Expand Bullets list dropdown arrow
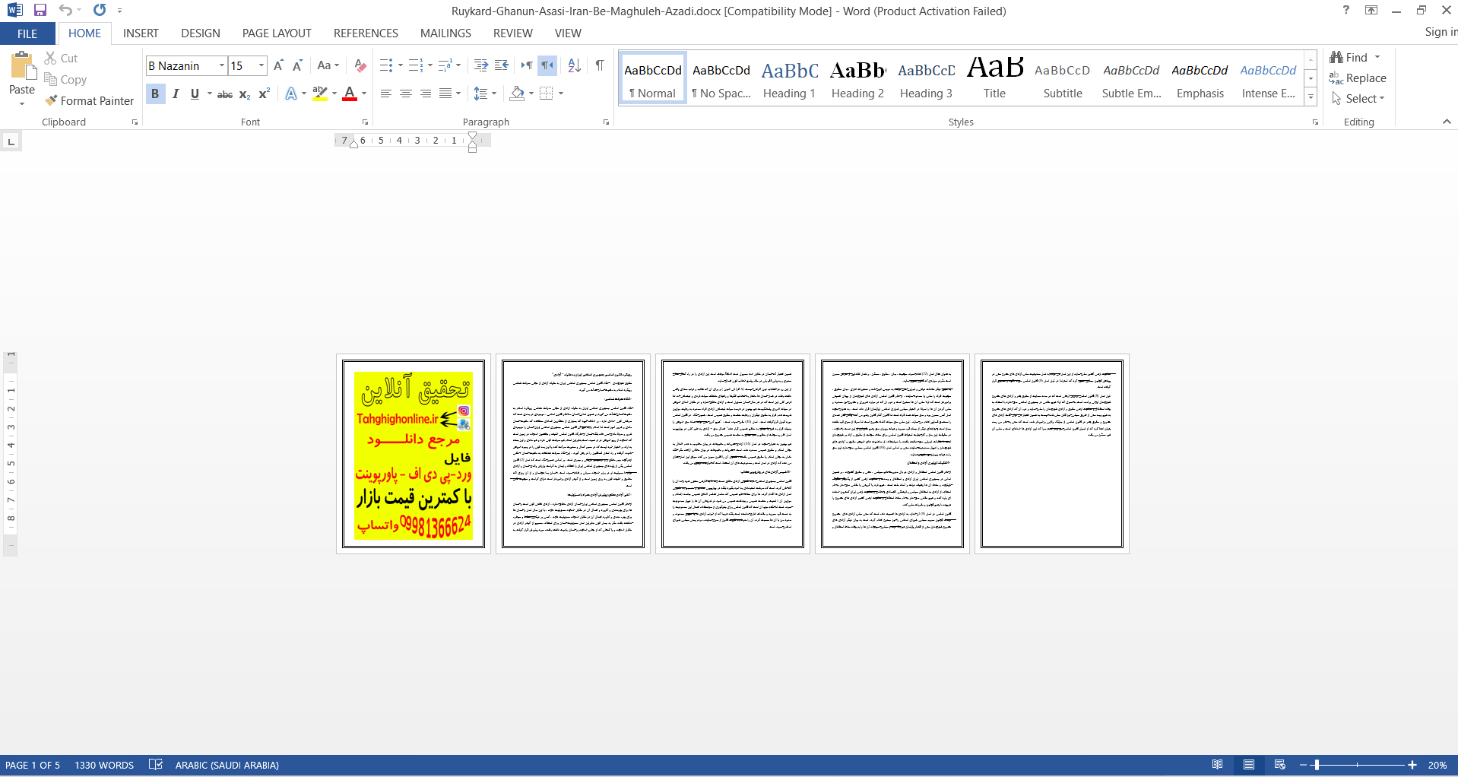The width and height of the screenshot is (1458, 777). tap(401, 65)
